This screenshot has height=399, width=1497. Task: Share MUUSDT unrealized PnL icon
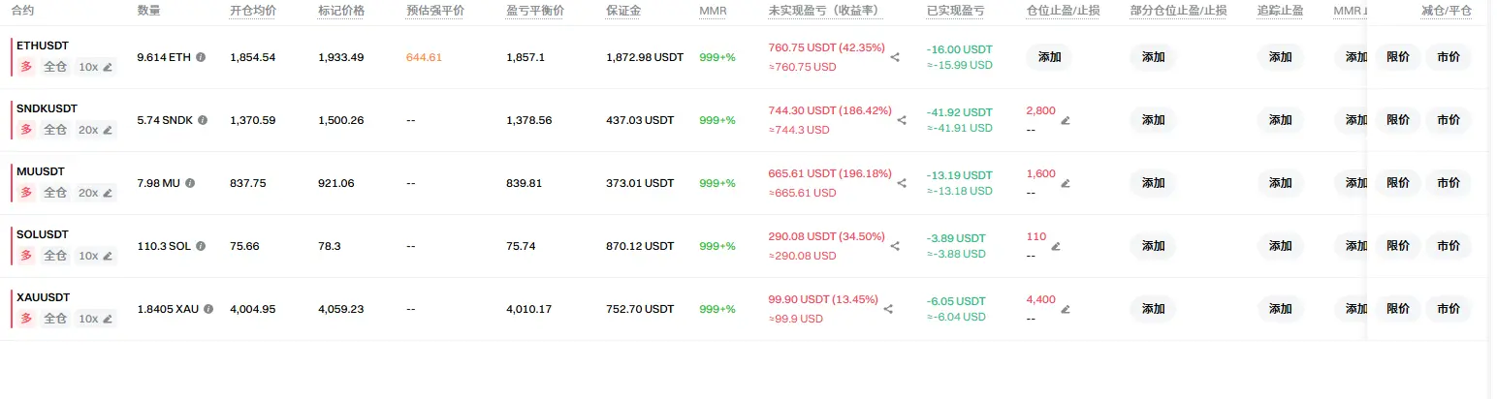coord(902,183)
